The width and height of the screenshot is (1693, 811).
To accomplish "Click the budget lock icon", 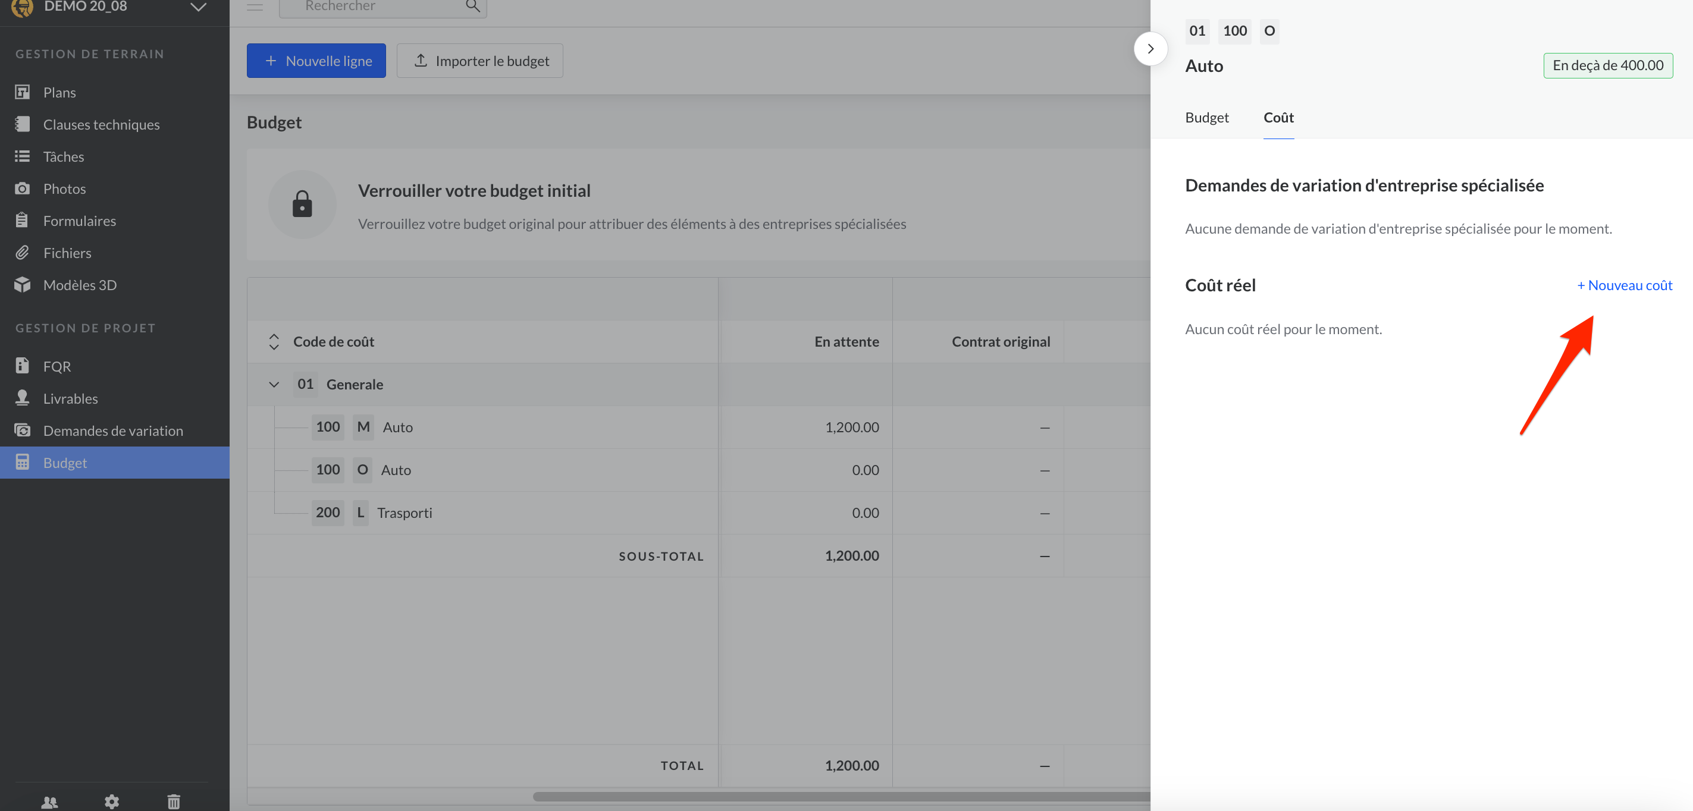I will coord(302,204).
